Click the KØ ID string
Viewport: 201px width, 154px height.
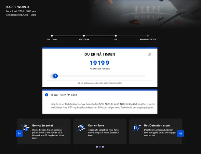point(100,83)
